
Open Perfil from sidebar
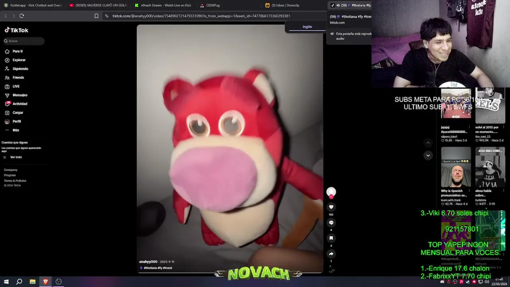[13, 122]
